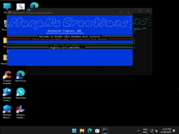This screenshot has height=134, width=179.
Task: Click the clock showing 12:37 PM
Action: click(166, 131)
